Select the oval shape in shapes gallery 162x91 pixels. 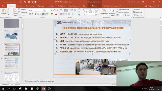coord(94,10)
